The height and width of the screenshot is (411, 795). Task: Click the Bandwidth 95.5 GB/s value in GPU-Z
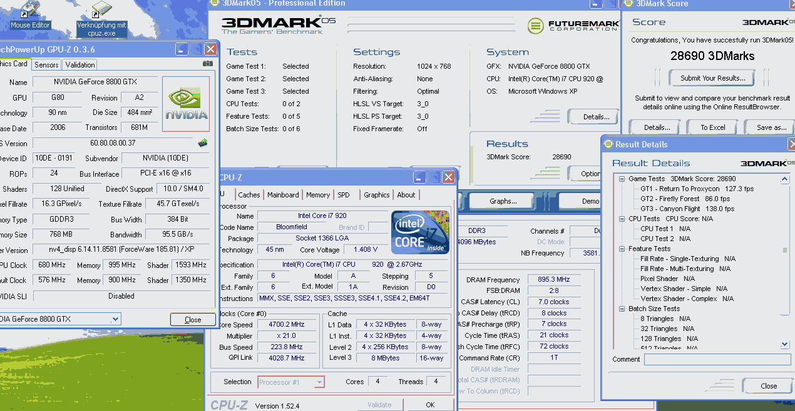[178, 235]
